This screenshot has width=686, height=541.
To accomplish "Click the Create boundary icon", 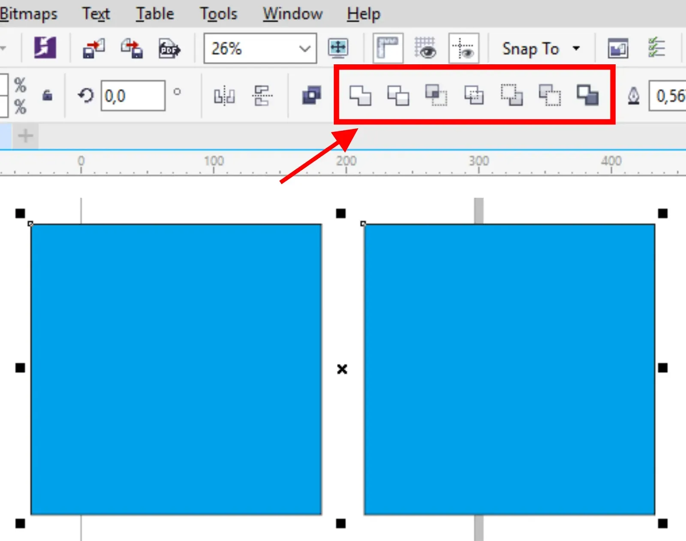I will [x=587, y=95].
